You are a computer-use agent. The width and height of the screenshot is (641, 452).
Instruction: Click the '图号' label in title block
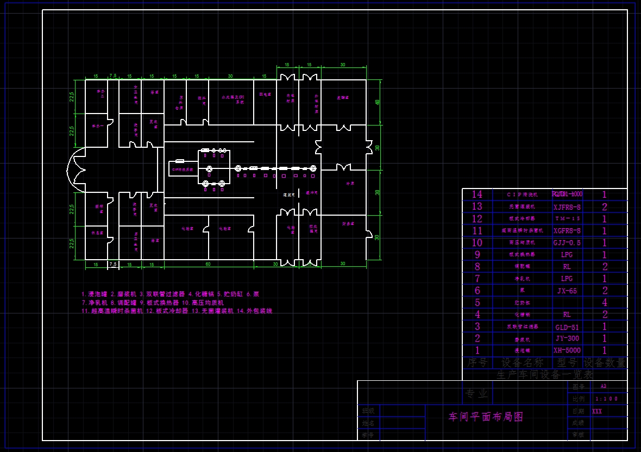[579, 386]
